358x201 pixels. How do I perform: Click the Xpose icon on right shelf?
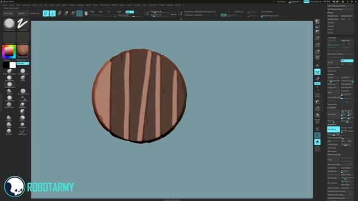point(317,149)
